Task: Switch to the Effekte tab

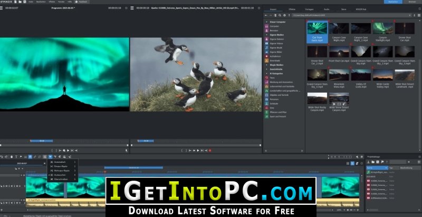Action: [x=292, y=9]
